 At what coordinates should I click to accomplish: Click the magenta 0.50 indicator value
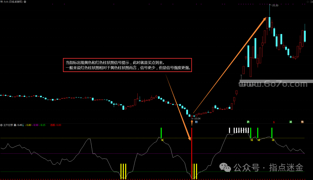35,125
